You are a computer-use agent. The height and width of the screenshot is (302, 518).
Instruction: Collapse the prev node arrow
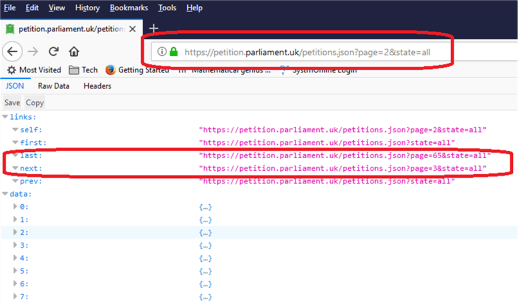tap(15, 181)
